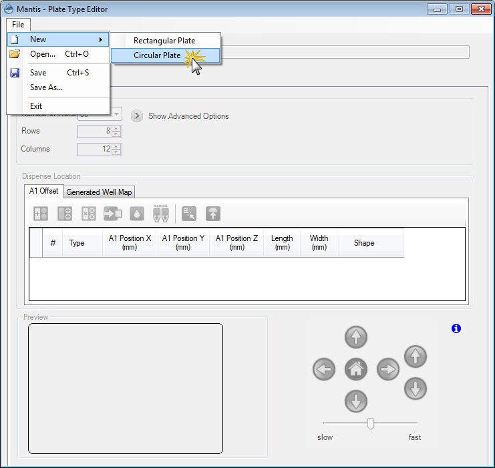Click the Z-axis up arrow button
Screen dimensions: 495x468
click(416, 357)
